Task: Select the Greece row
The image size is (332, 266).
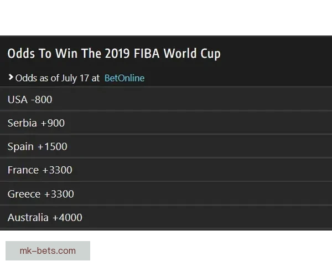Action: tap(166, 194)
